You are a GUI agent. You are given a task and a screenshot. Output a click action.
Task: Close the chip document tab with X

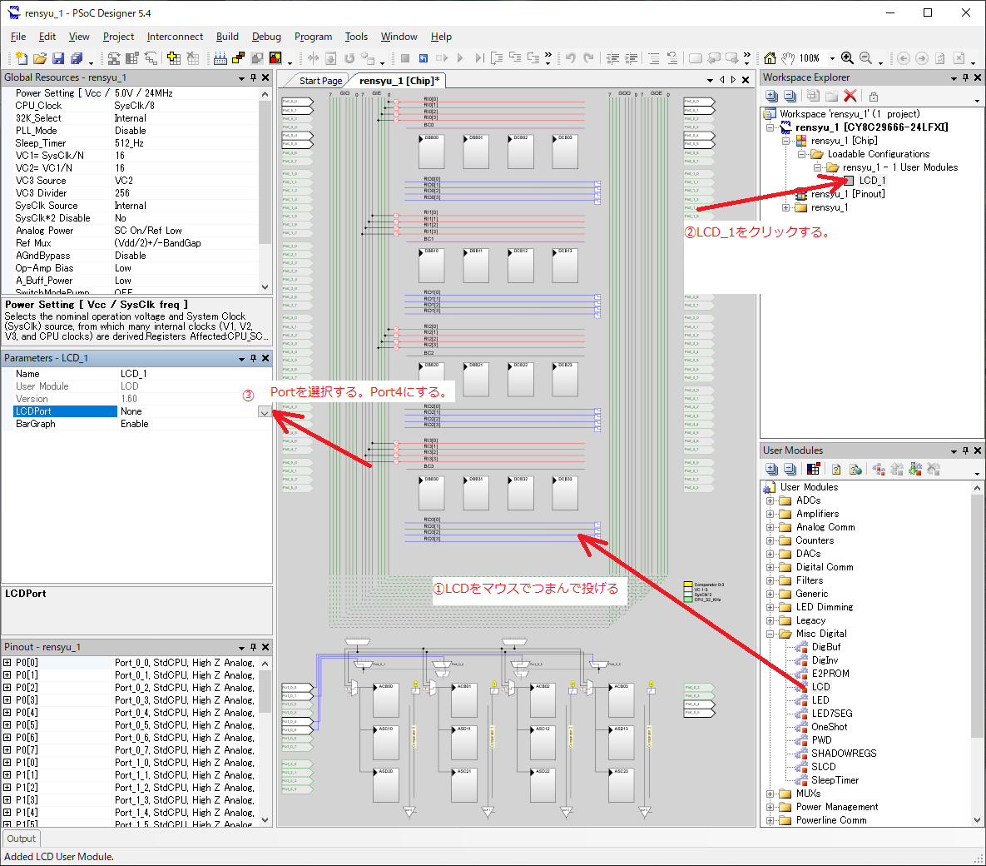tap(746, 80)
